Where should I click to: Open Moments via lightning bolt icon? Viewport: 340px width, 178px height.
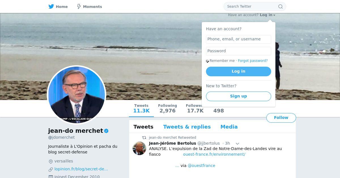tap(79, 6)
